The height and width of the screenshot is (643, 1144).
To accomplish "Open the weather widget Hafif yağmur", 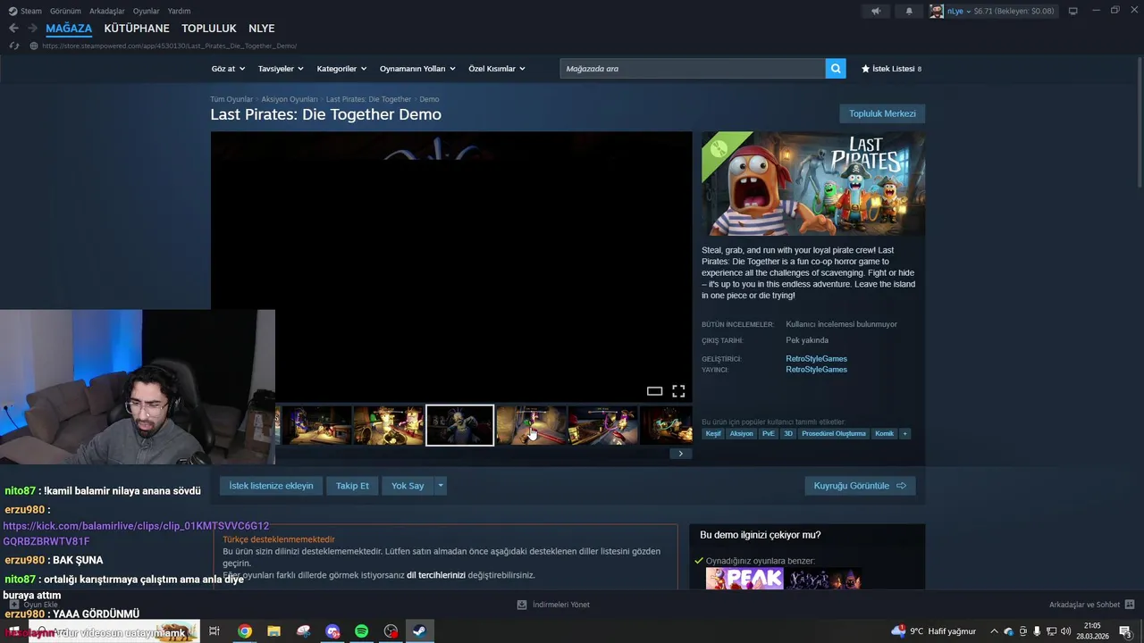I will pyautogui.click(x=934, y=631).
